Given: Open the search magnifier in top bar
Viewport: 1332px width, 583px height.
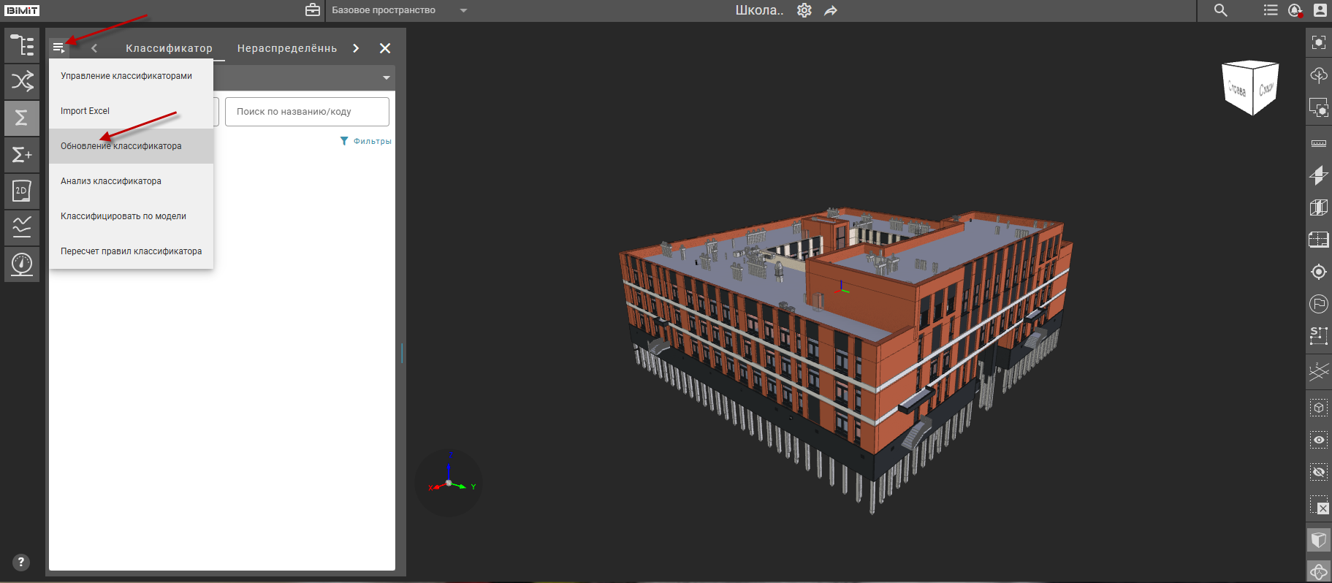Looking at the screenshot, I should (x=1221, y=10).
